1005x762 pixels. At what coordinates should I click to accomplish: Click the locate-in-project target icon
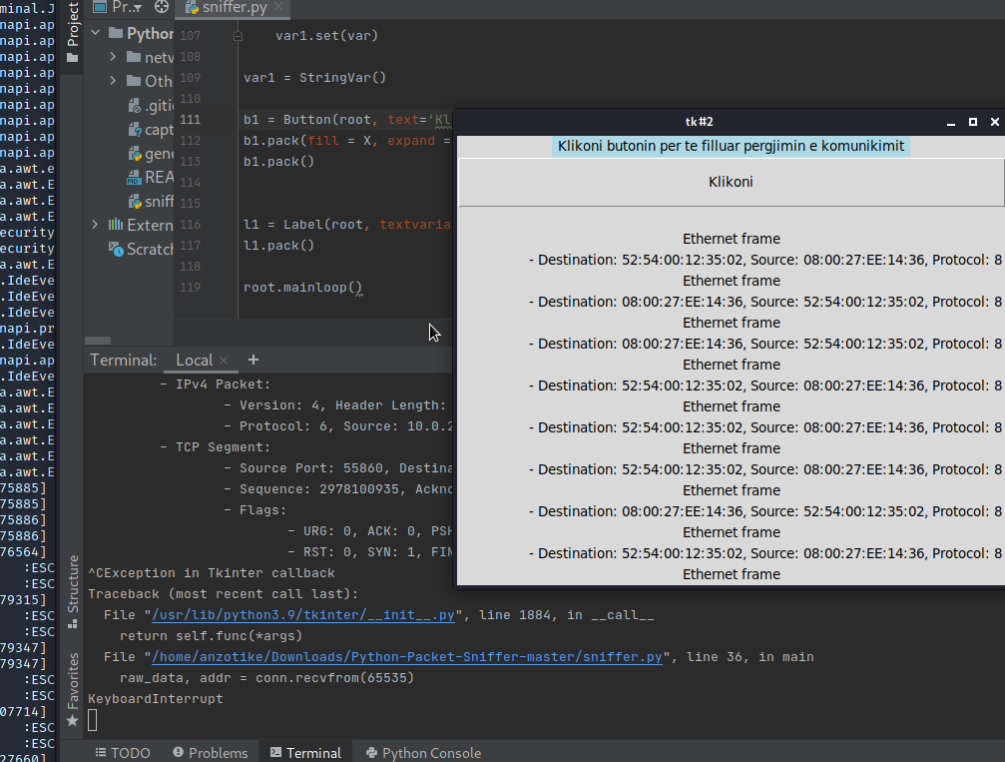pos(161,7)
